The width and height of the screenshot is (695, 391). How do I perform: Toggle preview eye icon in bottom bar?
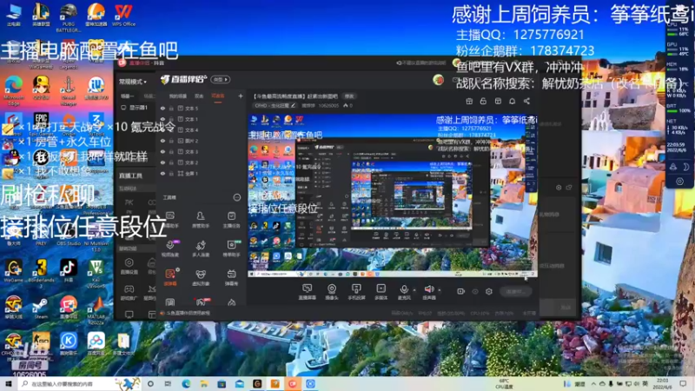pos(474,291)
